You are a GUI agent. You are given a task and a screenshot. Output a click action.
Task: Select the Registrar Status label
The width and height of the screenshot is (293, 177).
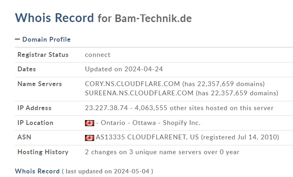43,55
